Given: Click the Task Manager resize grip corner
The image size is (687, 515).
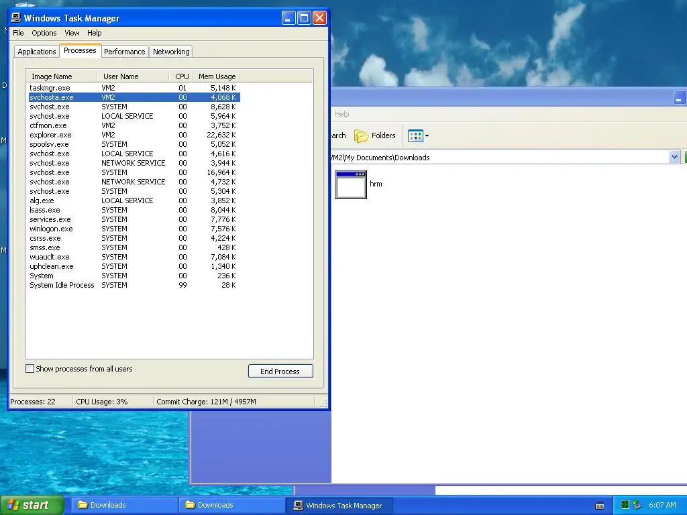Looking at the screenshot, I should (x=323, y=404).
